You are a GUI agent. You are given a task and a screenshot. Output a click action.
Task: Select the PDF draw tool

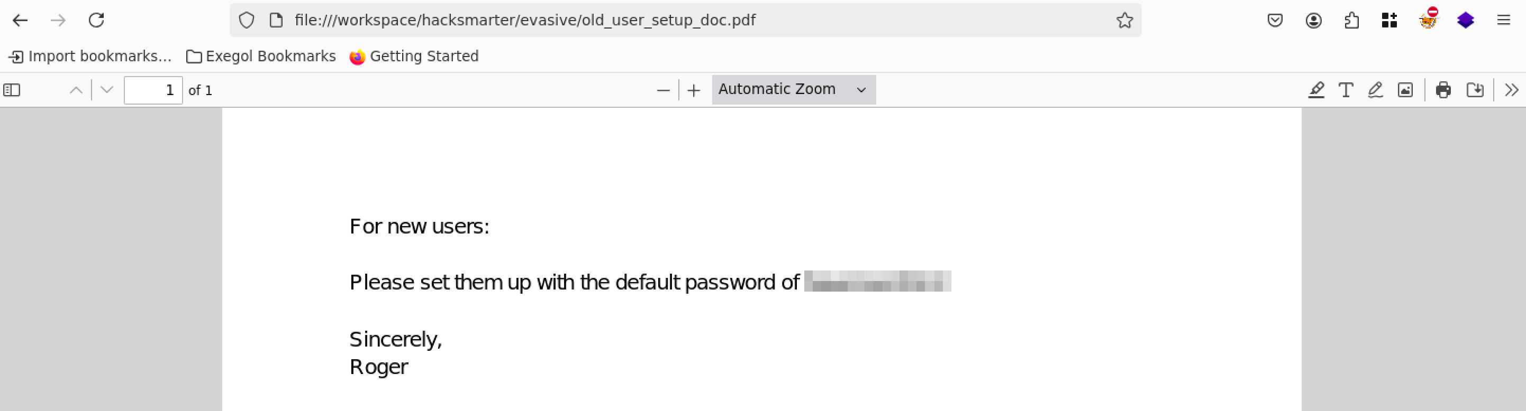click(x=1375, y=90)
